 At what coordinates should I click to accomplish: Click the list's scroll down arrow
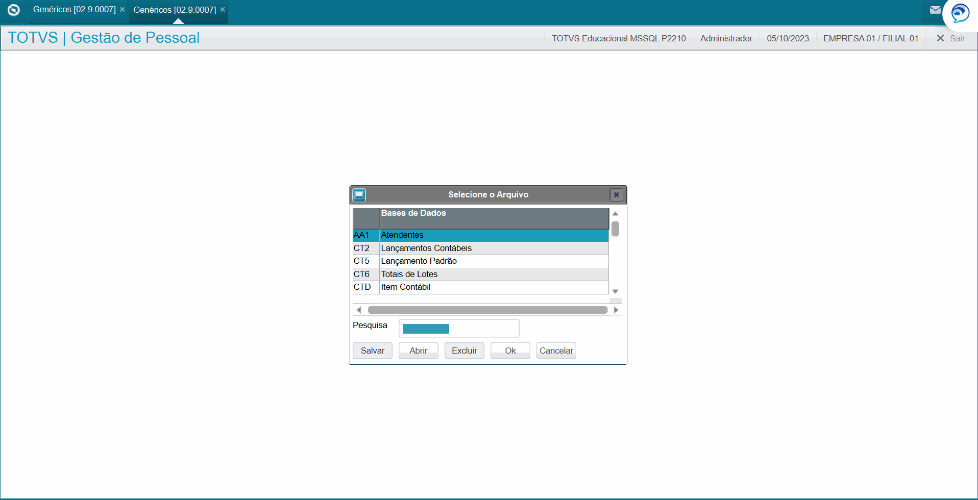click(x=616, y=291)
